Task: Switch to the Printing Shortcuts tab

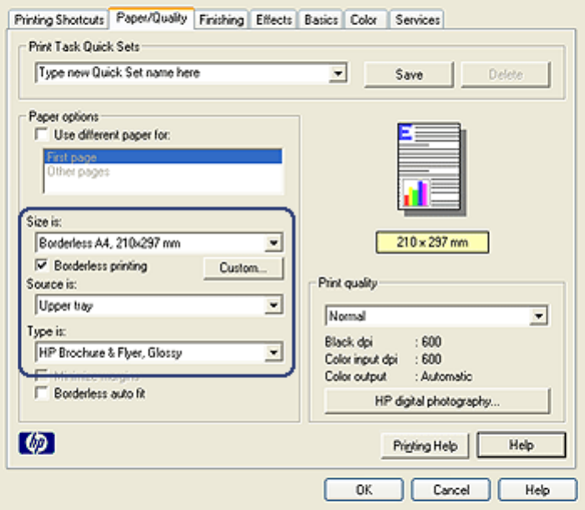Action: point(59,20)
